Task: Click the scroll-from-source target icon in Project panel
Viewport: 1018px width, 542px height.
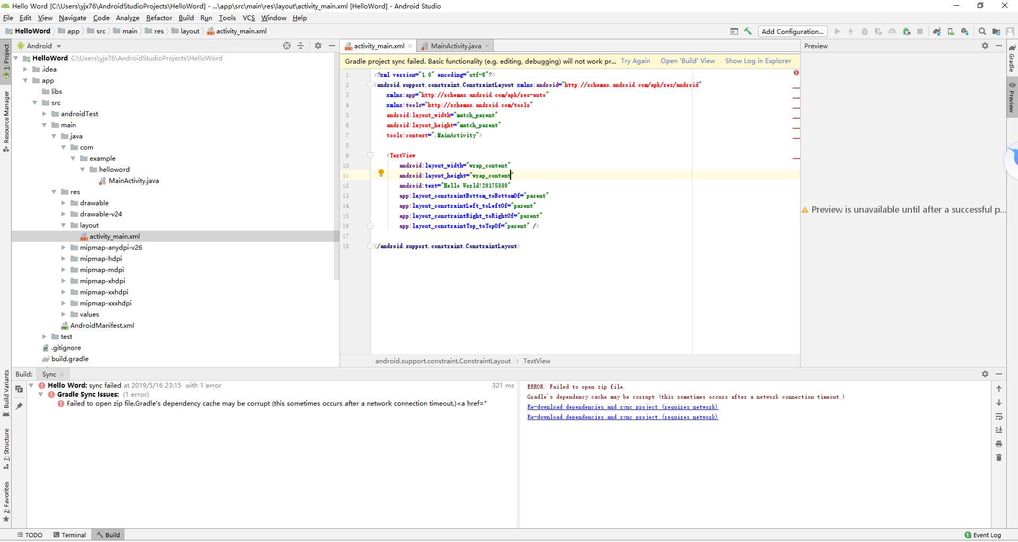Action: click(287, 46)
